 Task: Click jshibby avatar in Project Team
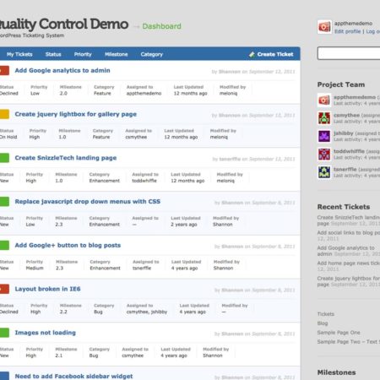click(x=324, y=136)
